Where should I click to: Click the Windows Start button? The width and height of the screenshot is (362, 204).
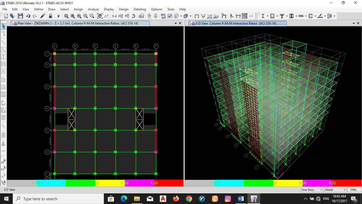(x=6, y=199)
